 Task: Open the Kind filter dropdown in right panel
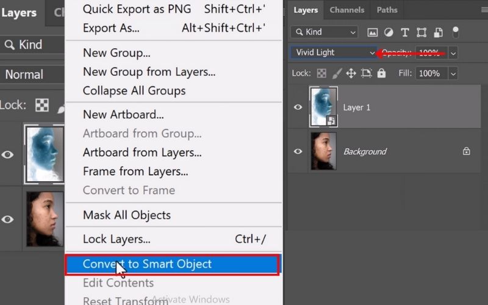click(x=325, y=32)
